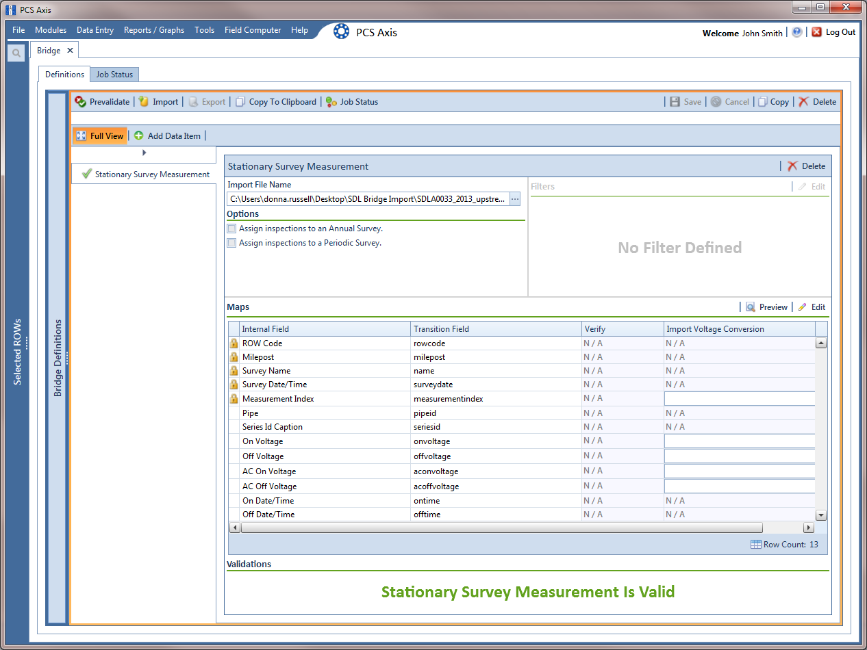
Task: Click the PCS Axis logo icon
Action: 341,31
